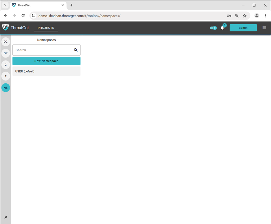This screenshot has width=271, height=224.
Task: Open the SP sidebar section
Action: (x=6, y=53)
